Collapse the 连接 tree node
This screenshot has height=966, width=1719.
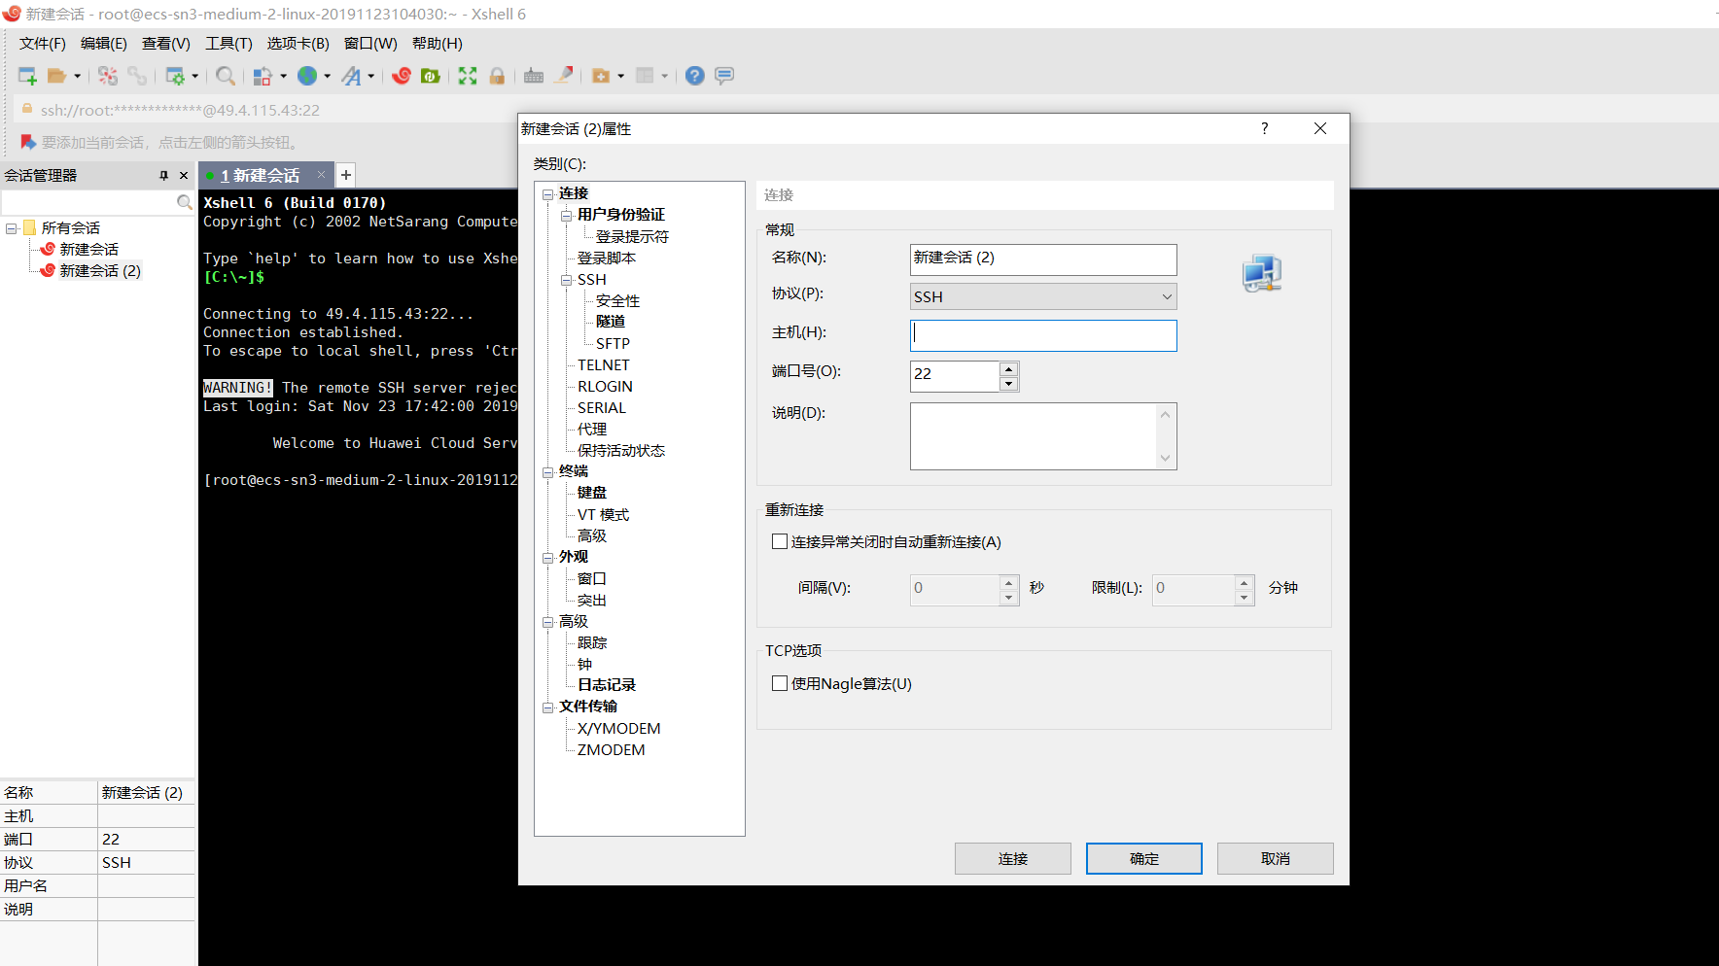tap(547, 194)
